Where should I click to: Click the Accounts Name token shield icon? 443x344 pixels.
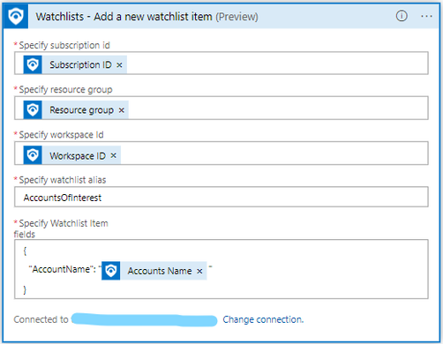pos(111,271)
